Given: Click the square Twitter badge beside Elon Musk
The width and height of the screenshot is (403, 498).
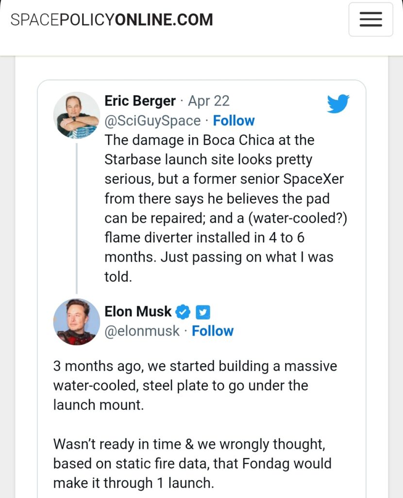Looking at the screenshot, I should pos(202,312).
